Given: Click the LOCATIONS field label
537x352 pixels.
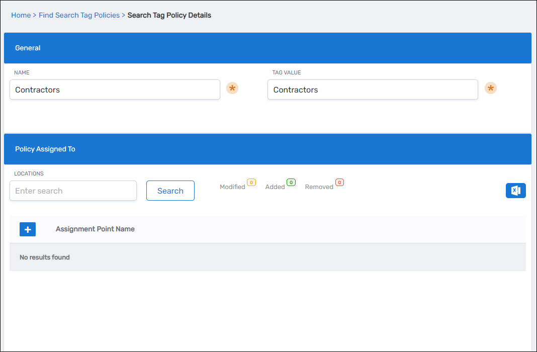Looking at the screenshot, I should click(29, 173).
